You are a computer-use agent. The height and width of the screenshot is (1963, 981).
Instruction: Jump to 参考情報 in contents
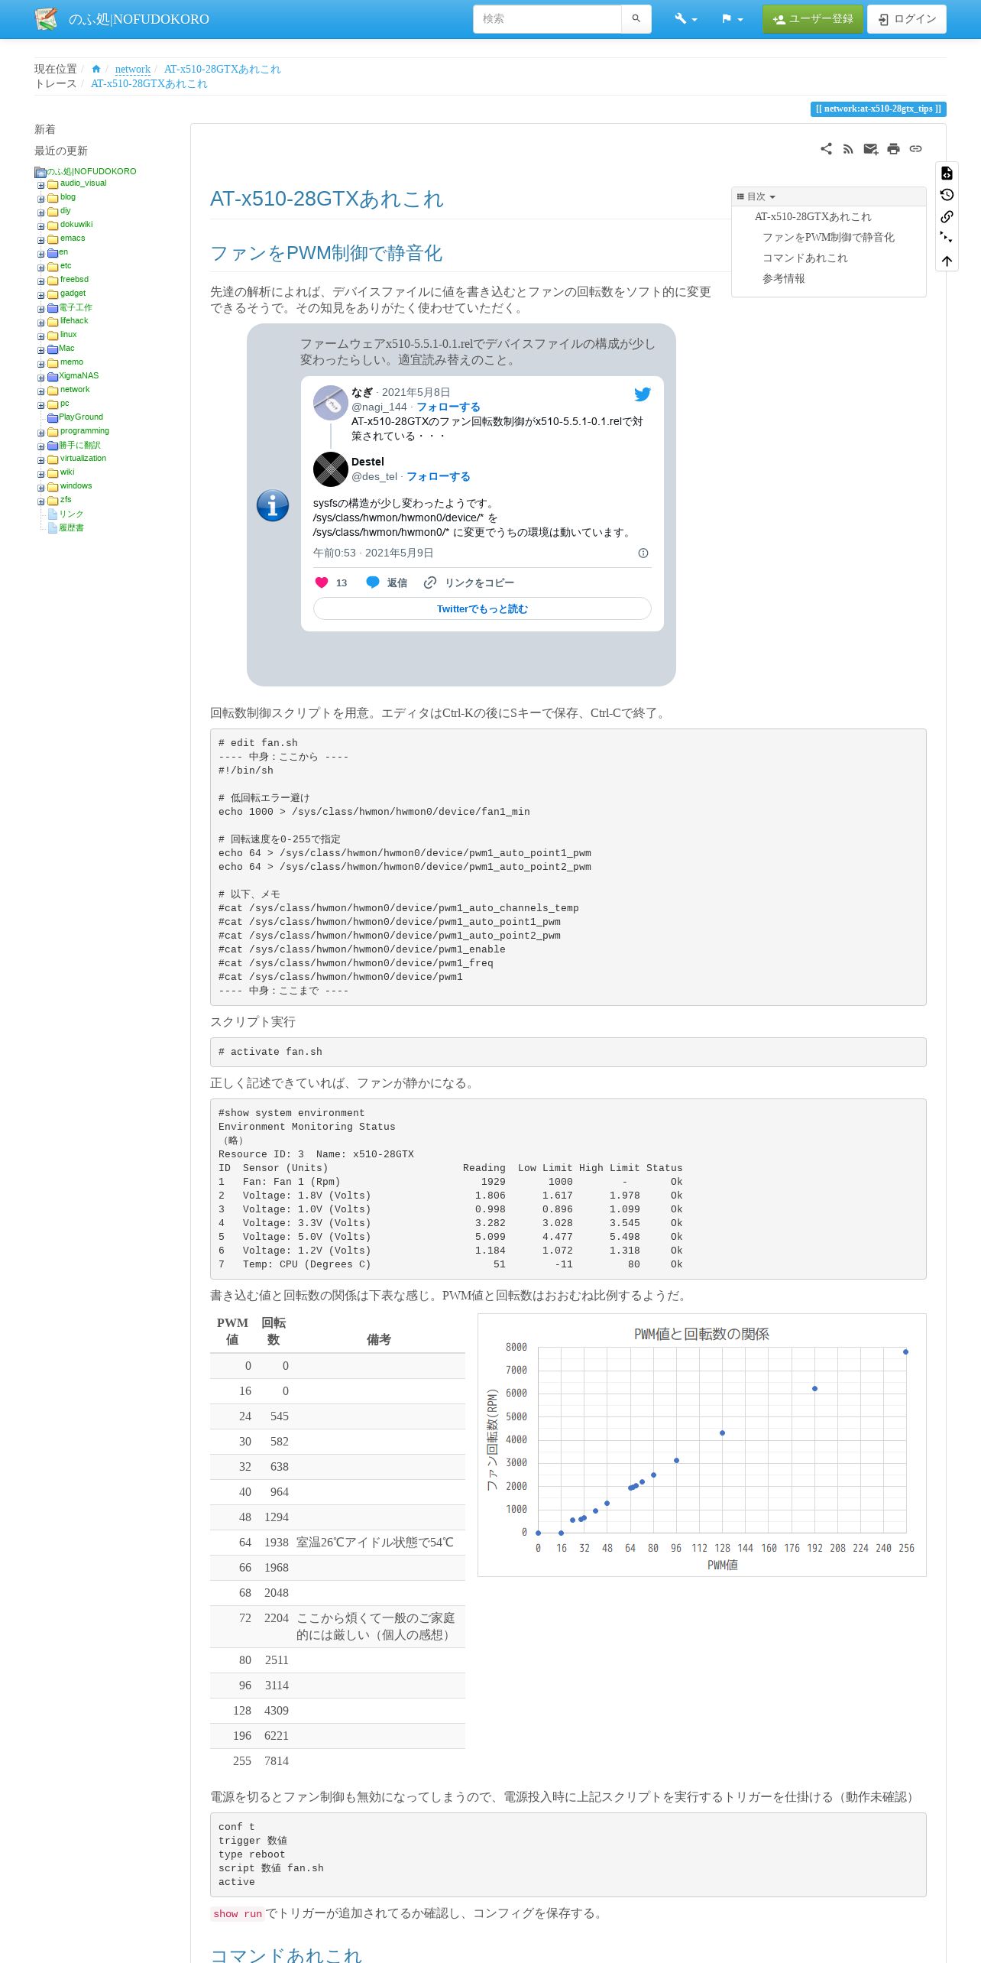tap(783, 279)
